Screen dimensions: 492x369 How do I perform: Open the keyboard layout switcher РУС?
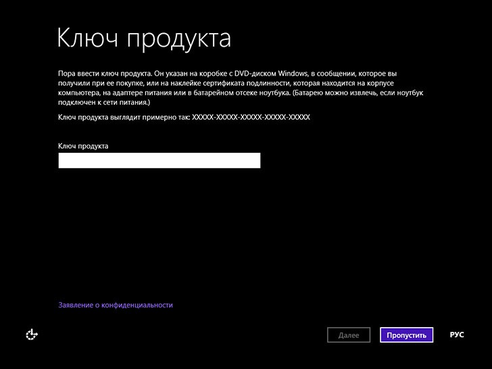click(457, 335)
